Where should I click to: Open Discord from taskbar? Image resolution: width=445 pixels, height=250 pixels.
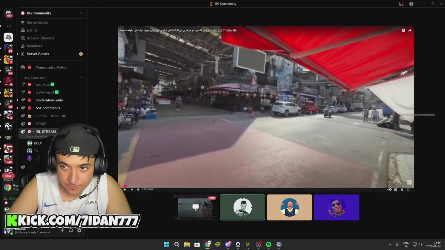coord(228,244)
